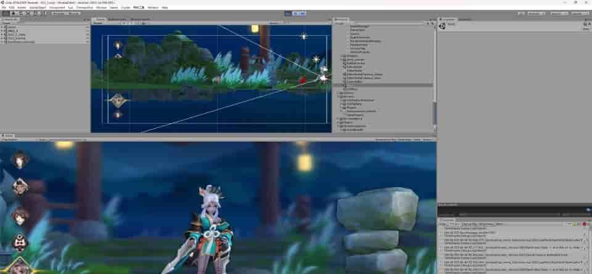Click the red error filter icon in Console
Screen dimensions: 592x274
584,224
